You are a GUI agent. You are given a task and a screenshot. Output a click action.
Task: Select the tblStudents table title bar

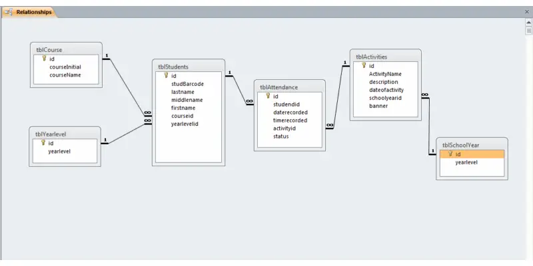[189, 66]
